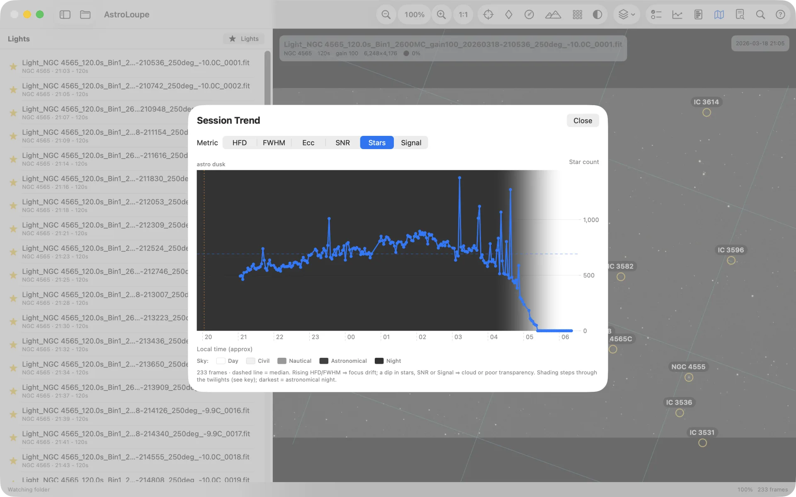Click the NGC 4555 object label
This screenshot has height=497, width=796.
click(x=688, y=367)
